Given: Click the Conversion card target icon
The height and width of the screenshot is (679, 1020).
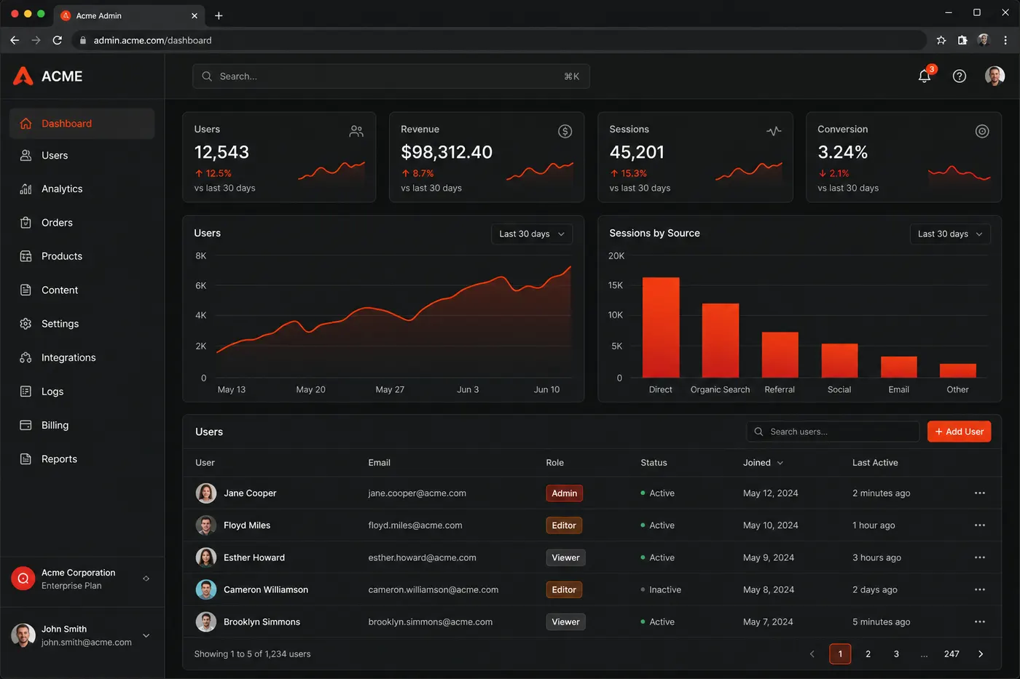Looking at the screenshot, I should coord(982,131).
